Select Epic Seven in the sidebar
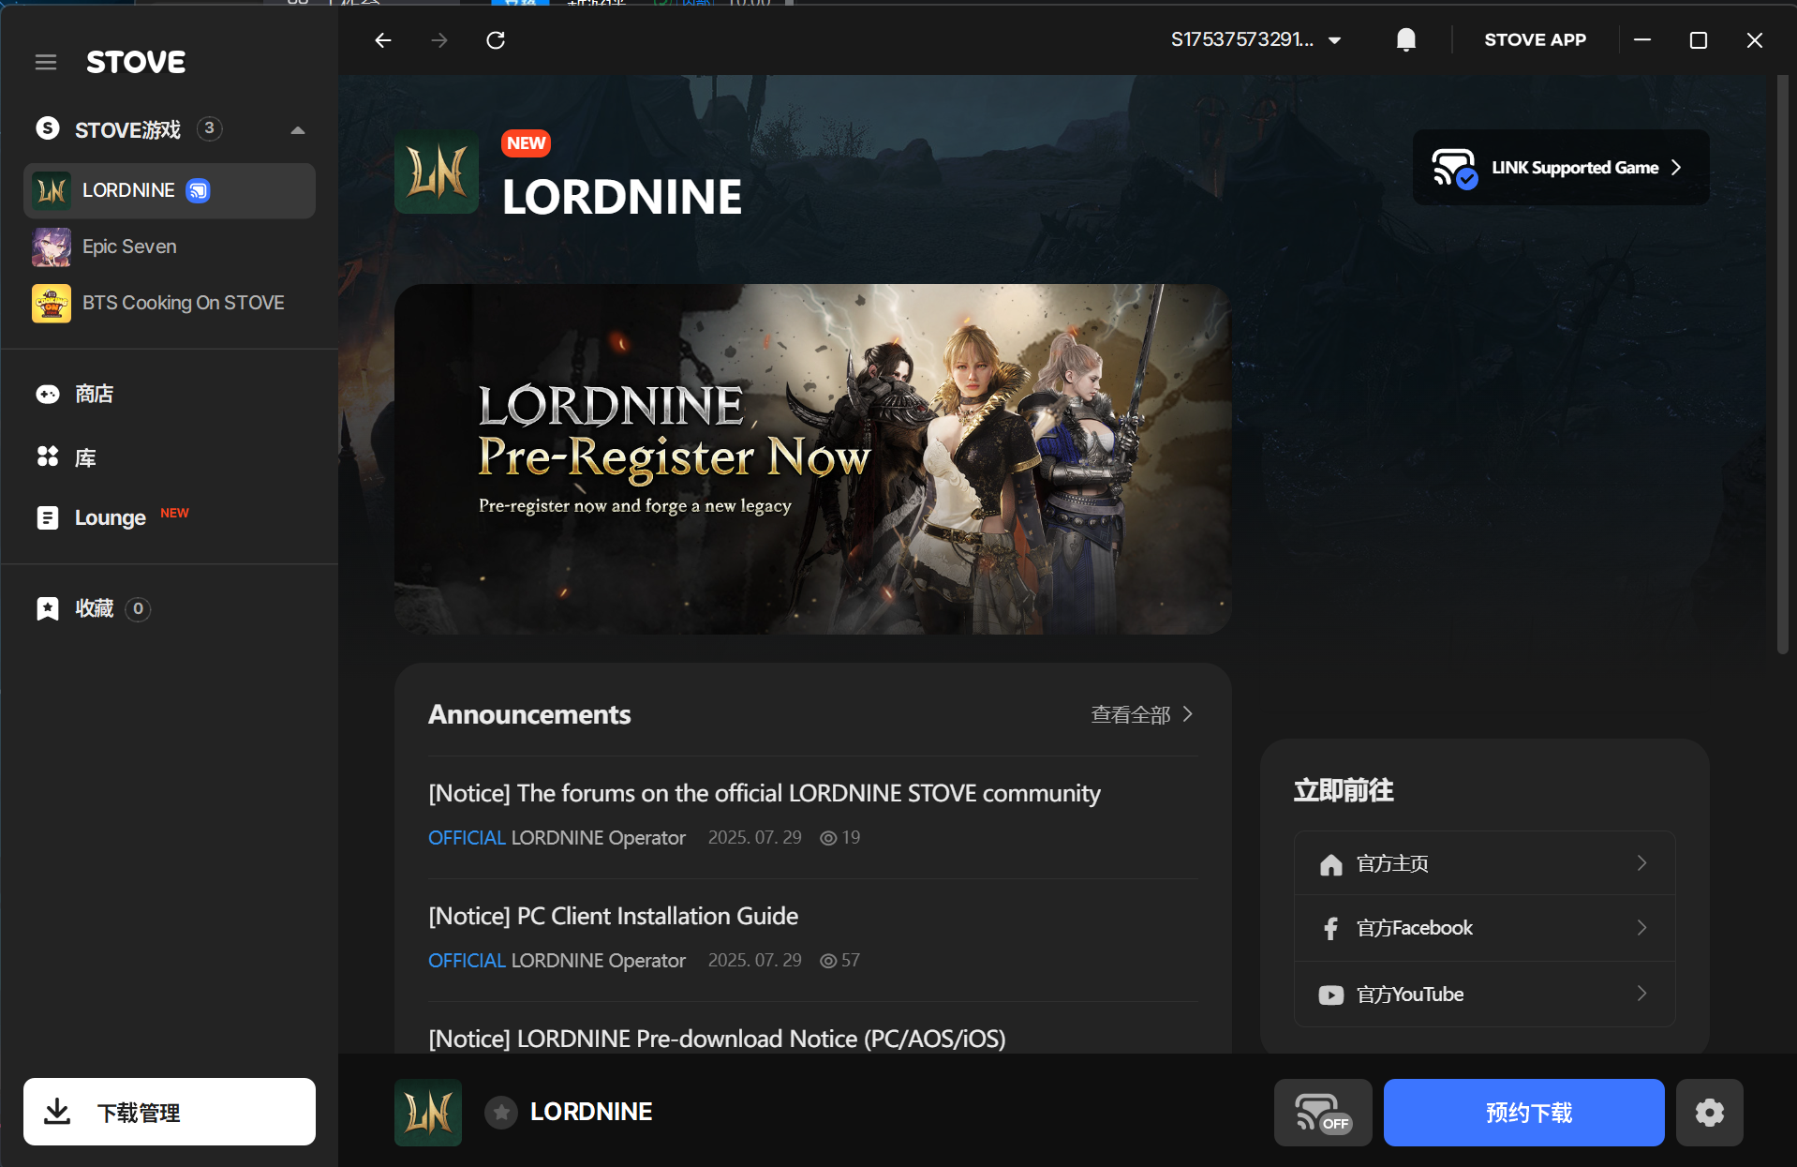Image resolution: width=1797 pixels, height=1167 pixels. point(170,247)
